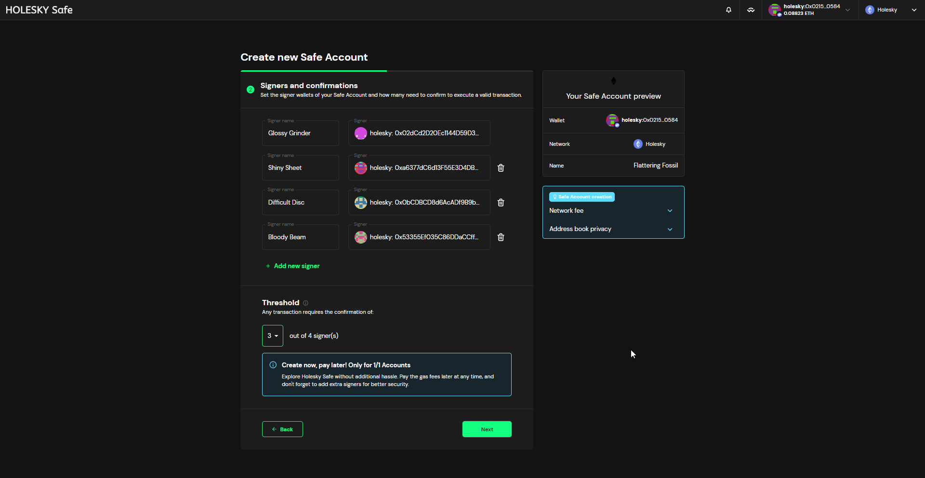This screenshot has width=925, height=478.
Task: Click the Bloody Beam signer address field
Action: pyautogui.click(x=424, y=237)
